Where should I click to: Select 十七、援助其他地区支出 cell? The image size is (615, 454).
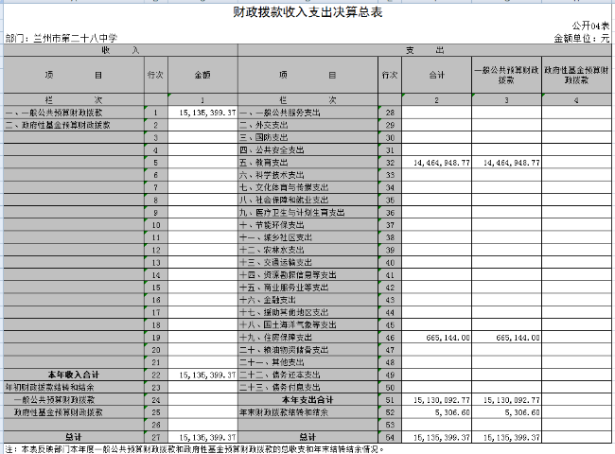(307, 312)
